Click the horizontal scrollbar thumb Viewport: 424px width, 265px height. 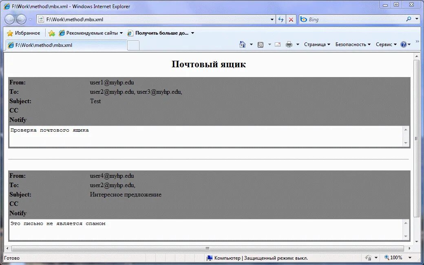tap(208, 248)
